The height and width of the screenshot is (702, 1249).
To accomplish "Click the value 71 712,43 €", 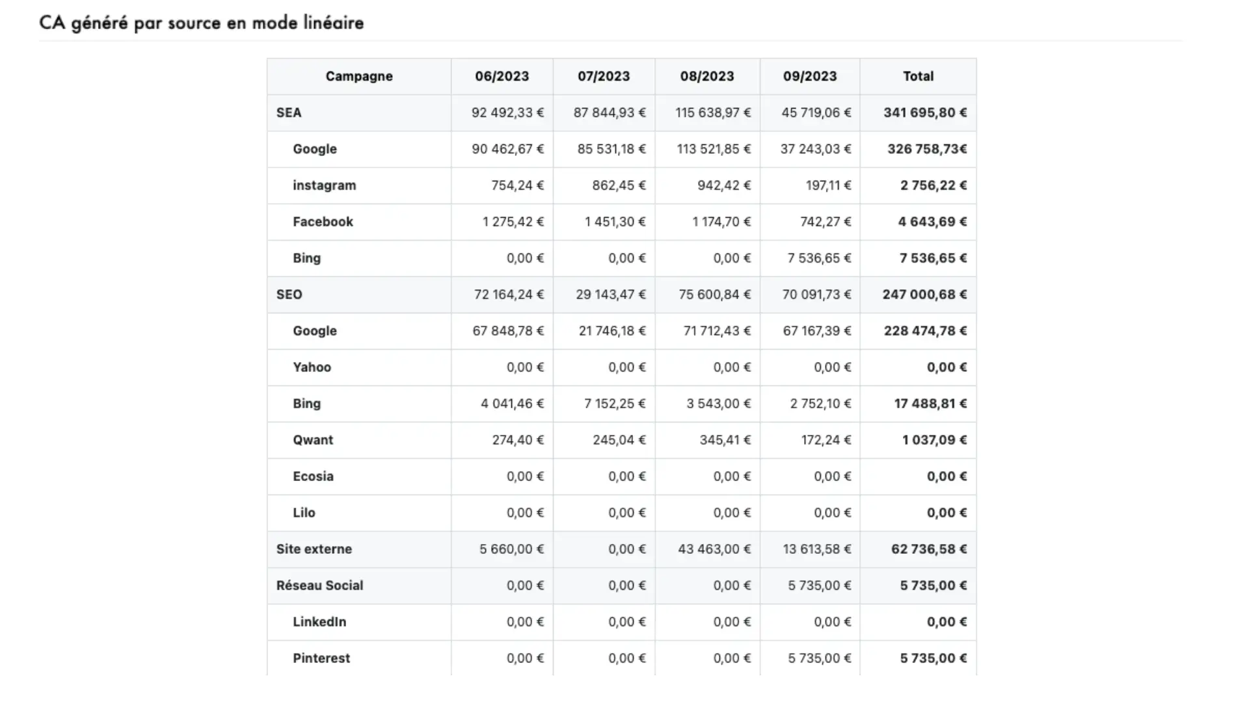I will tap(717, 331).
